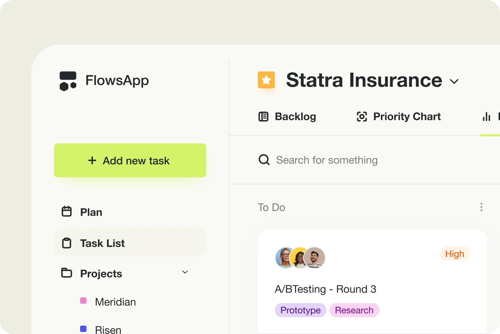Collapse the Projects chevron
Screen dimensions: 500x334
coord(185,272)
